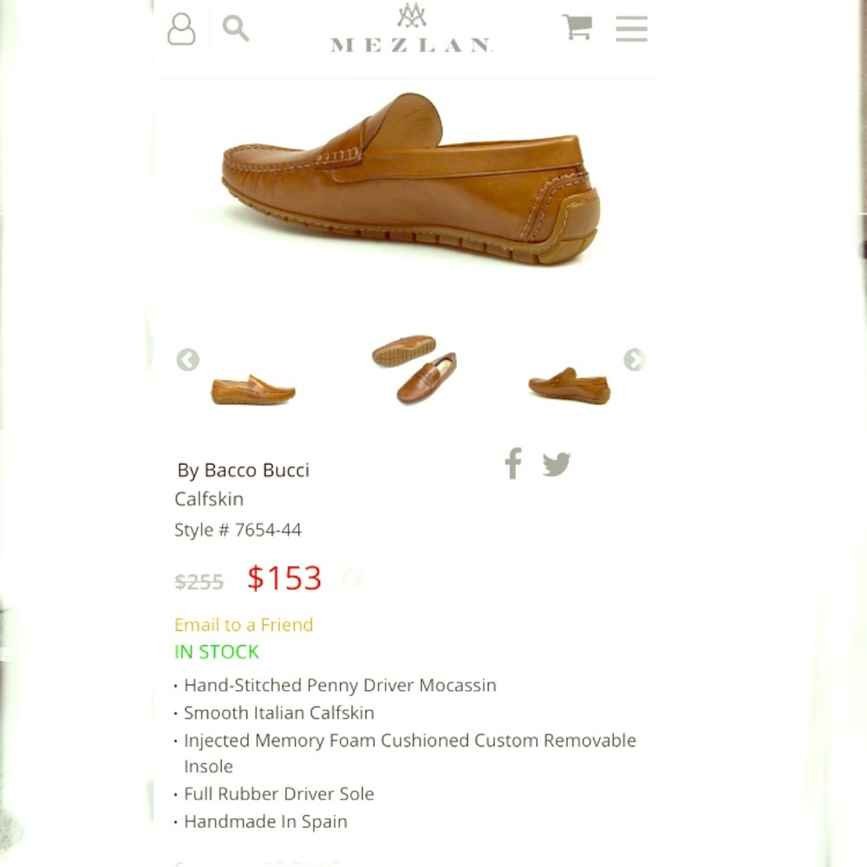Click the IN STOCK status label
The height and width of the screenshot is (867, 867).
pyautogui.click(x=216, y=651)
